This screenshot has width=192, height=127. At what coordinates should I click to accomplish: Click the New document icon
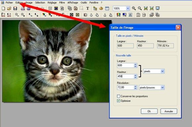click(3, 9)
